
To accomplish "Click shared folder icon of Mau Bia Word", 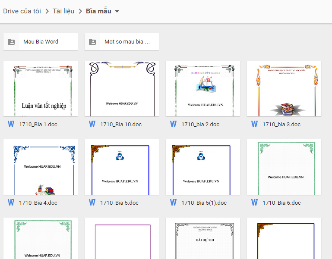I will pos(11,42).
